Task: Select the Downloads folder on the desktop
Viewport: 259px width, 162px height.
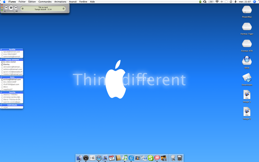Action: tap(247, 78)
